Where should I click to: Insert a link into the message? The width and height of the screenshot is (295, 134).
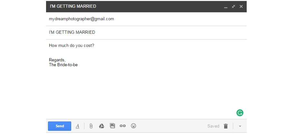(x=123, y=126)
